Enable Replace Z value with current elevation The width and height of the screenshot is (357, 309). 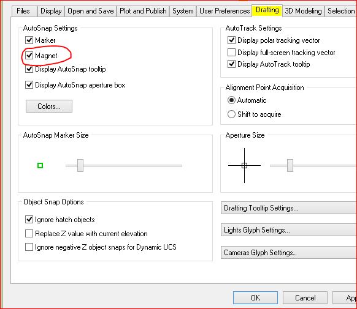tap(29, 233)
